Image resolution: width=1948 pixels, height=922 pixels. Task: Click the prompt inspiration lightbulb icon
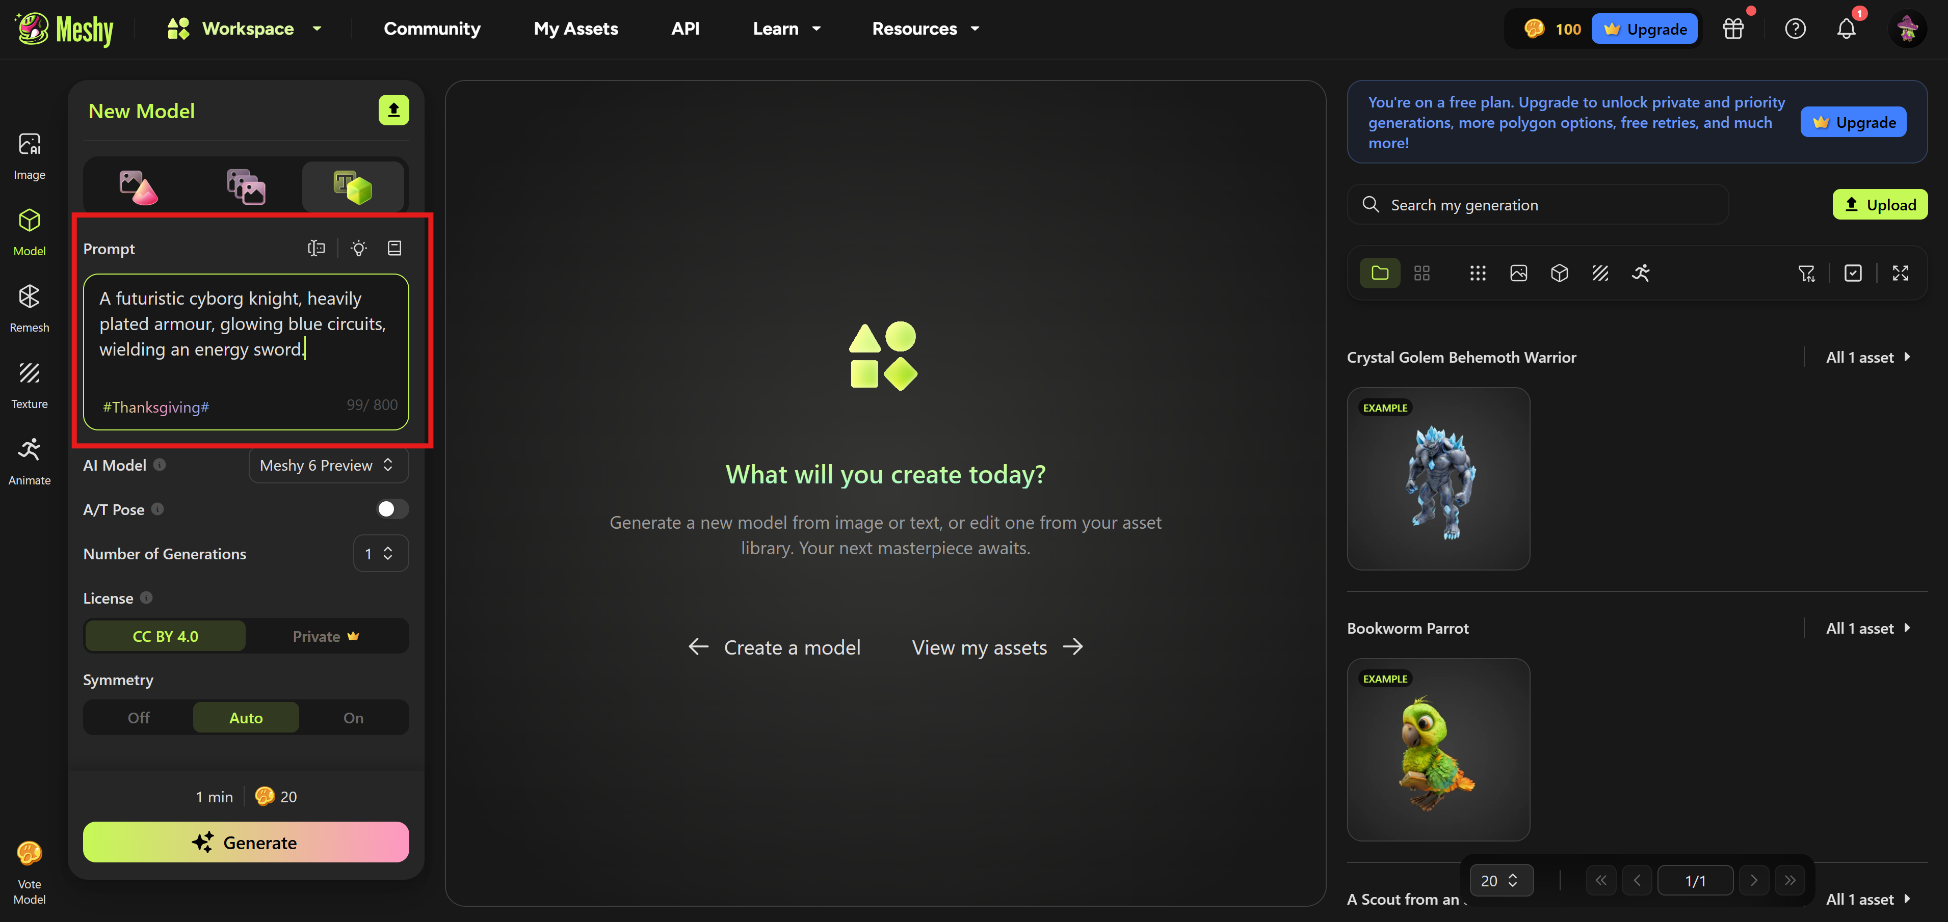pyautogui.click(x=359, y=249)
